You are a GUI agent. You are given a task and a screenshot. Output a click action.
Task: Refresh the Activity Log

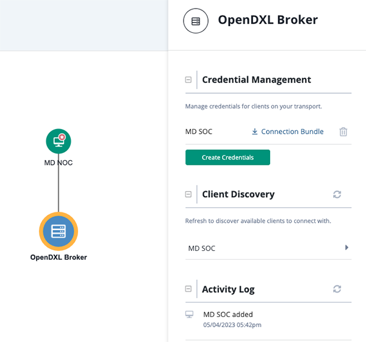337,289
